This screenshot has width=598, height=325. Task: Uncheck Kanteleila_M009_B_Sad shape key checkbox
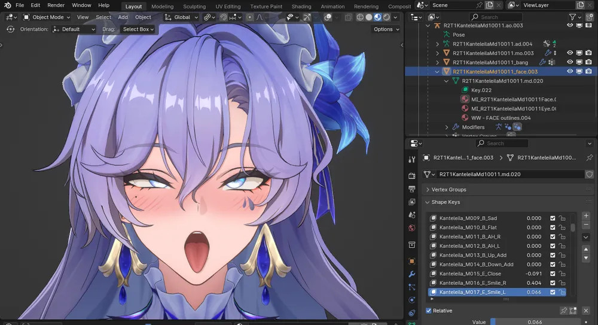pyautogui.click(x=553, y=218)
